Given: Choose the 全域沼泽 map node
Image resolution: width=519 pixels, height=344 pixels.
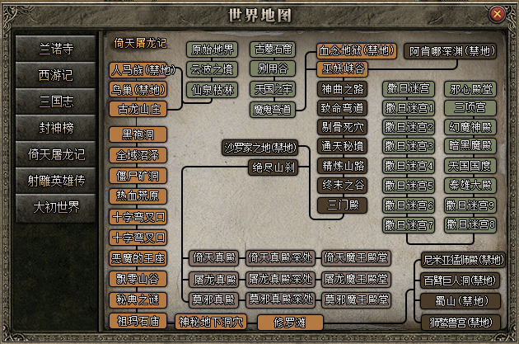Looking at the screenshot, I should (138, 155).
